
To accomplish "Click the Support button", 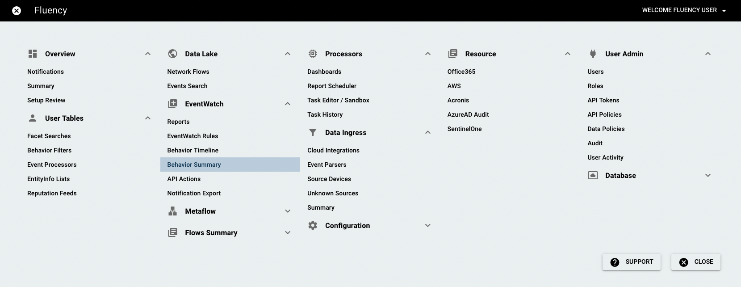I will pos(632,262).
